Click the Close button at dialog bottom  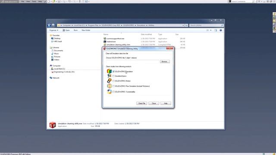click(x=154, y=103)
